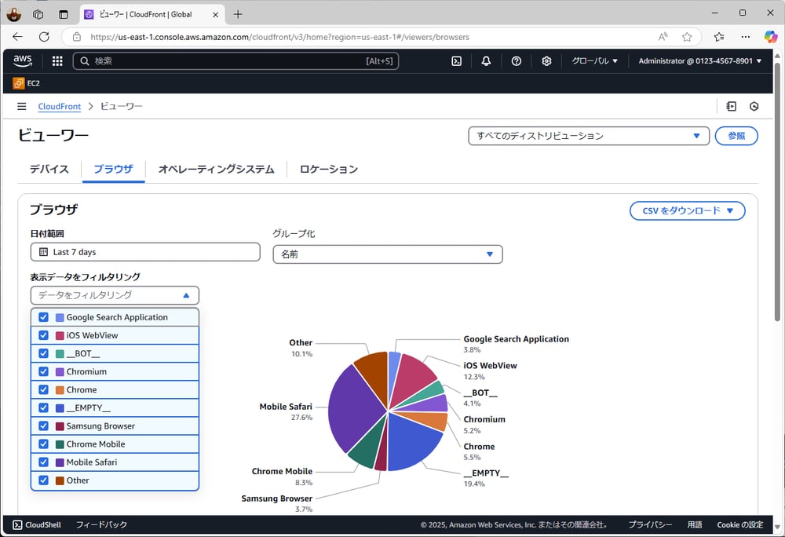The height and width of the screenshot is (537, 785).
Task: Collapse the データをフィルタリング dropdown
Action: [x=115, y=295]
